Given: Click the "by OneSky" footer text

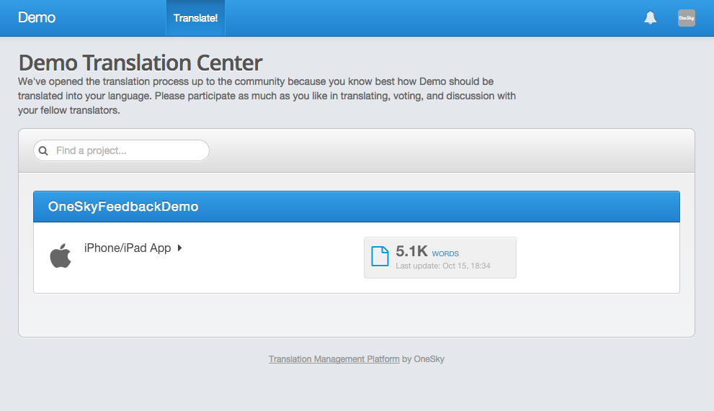Looking at the screenshot, I should pos(423,359).
